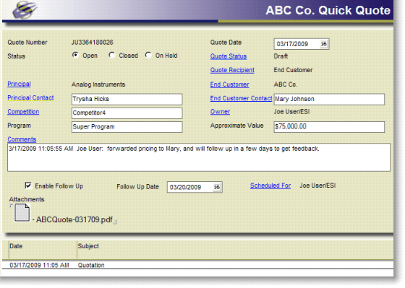Viewport: 405px width, 288px height.
Task: Follow the Principal link
Action: (x=19, y=84)
